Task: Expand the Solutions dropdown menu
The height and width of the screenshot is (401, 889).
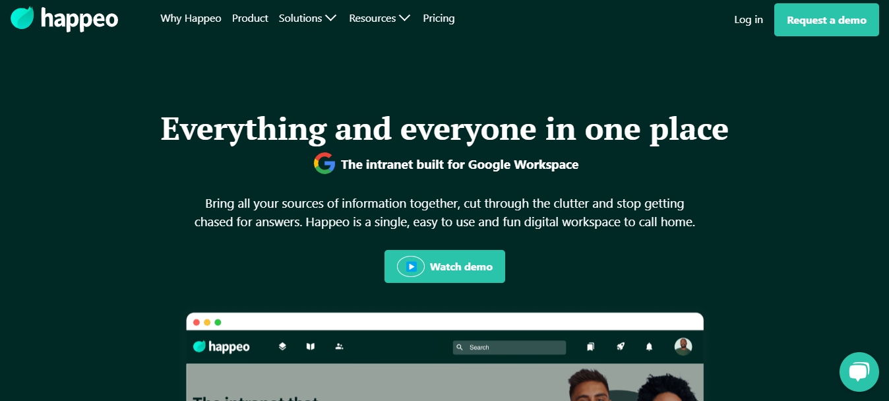Action: pyautogui.click(x=307, y=18)
